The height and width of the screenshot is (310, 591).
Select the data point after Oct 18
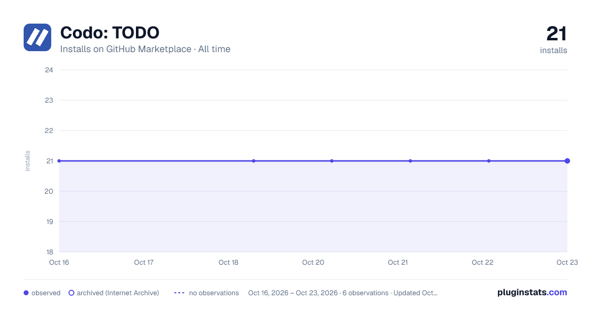tap(254, 161)
